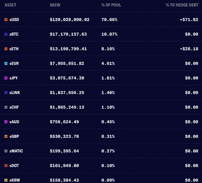The height and width of the screenshot is (183, 202).
Task: Select the sAUD asset row label
Action: tap(14, 122)
